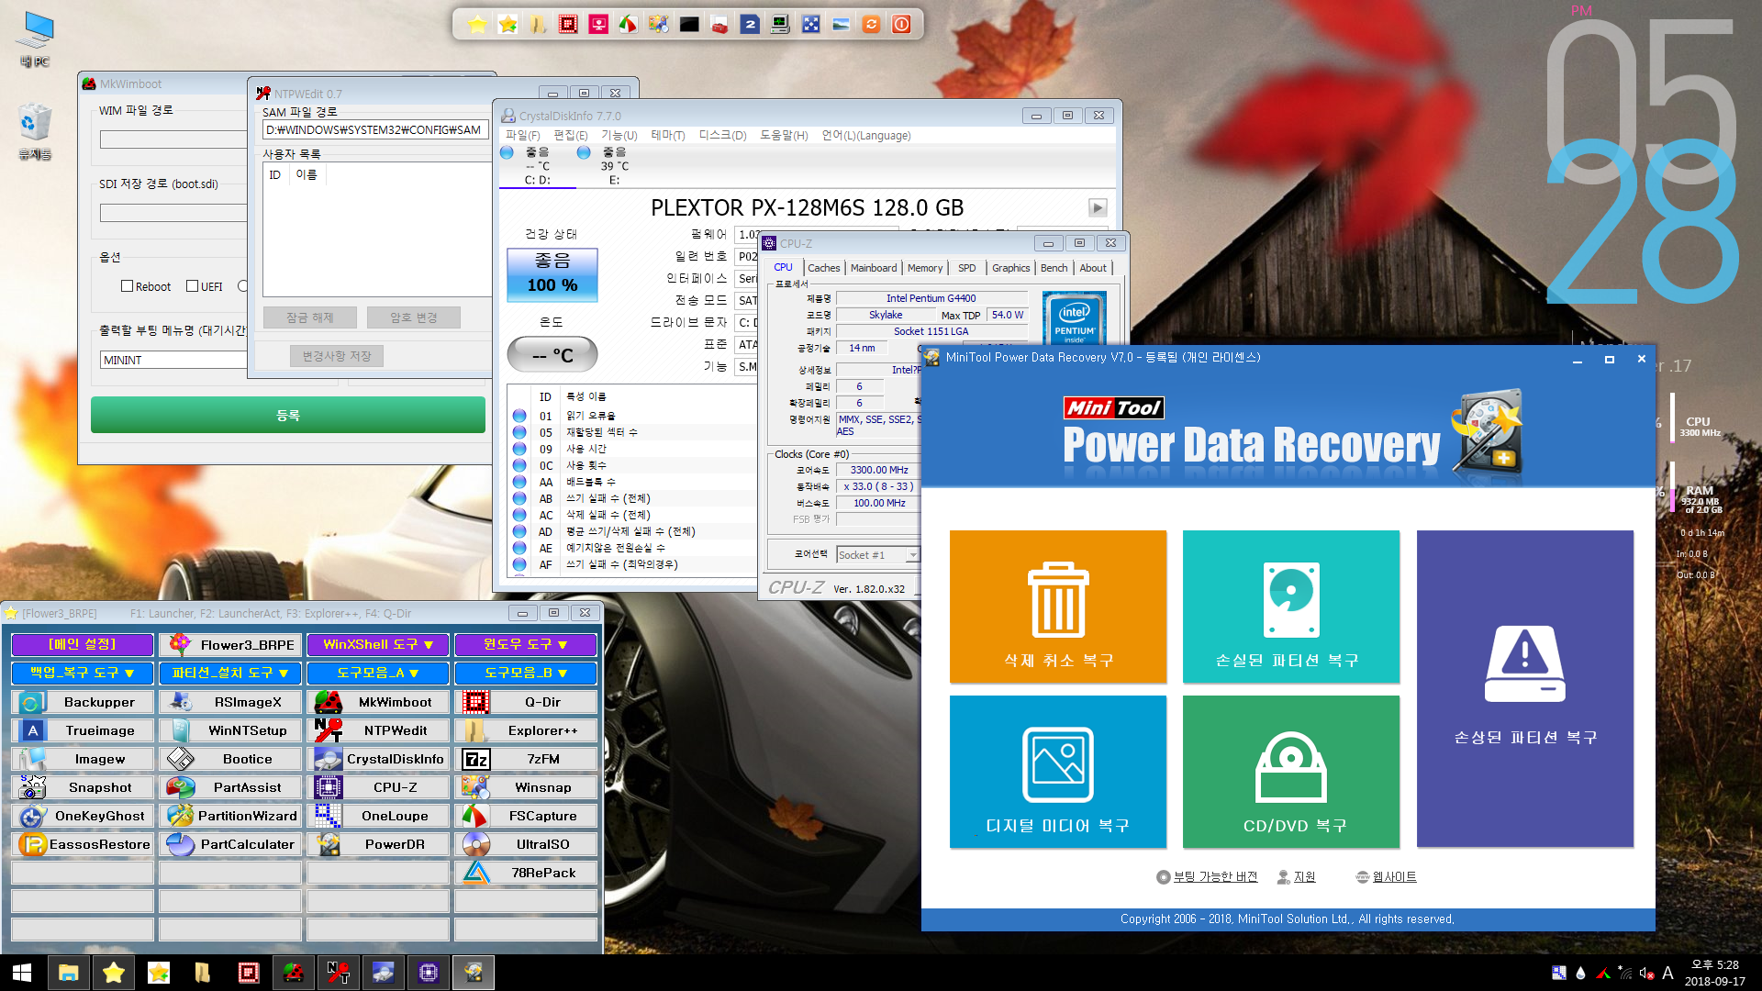The image size is (1762, 991).
Task: Expand the WinXShell 도구 dropdown
Action: [x=378, y=645]
